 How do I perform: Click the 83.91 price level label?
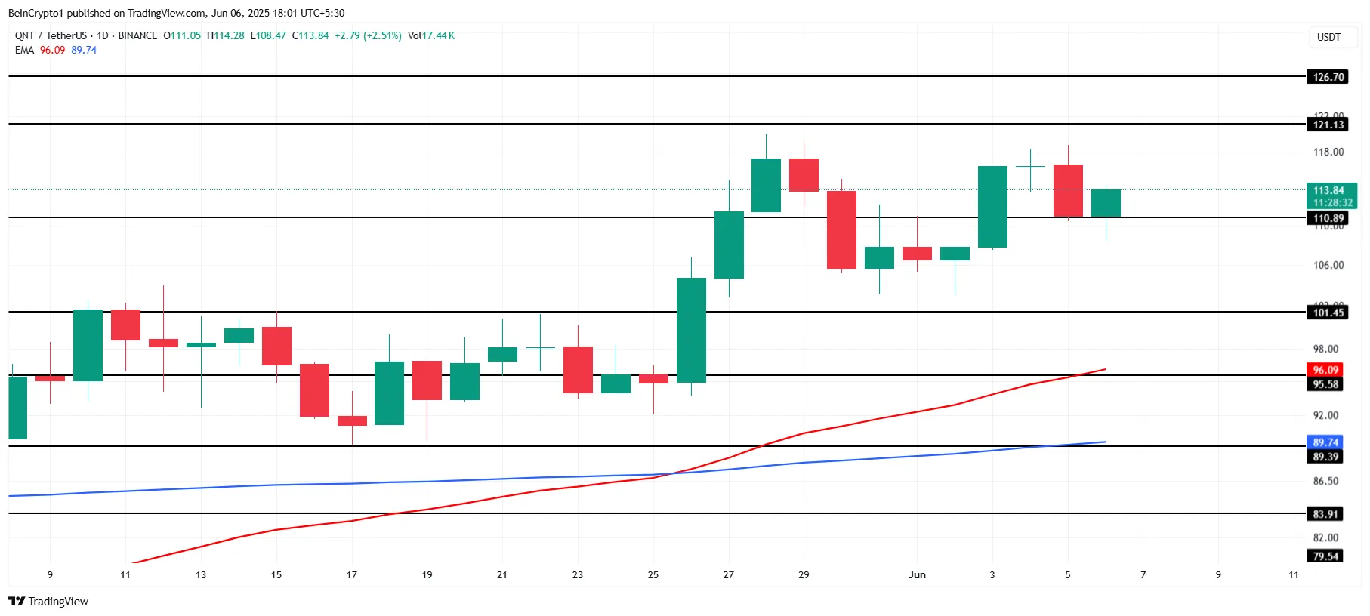point(1325,514)
